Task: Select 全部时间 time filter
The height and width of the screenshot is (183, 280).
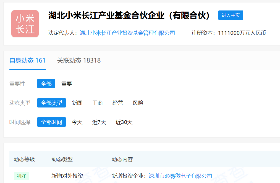Action: (51, 122)
